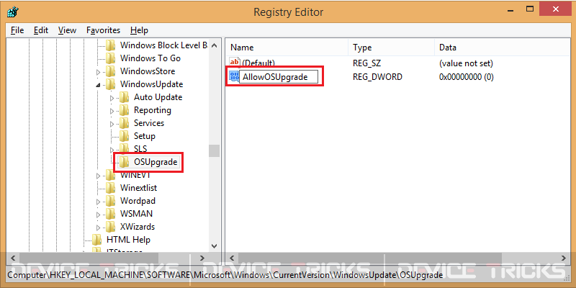Viewport: 576px width, 288px height.
Task: Click the tree pane scroll left arrow
Action: (13, 258)
